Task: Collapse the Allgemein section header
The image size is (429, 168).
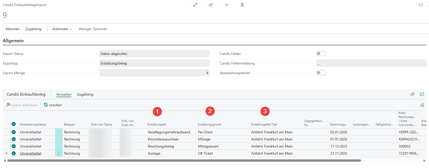Action: tap(13, 41)
